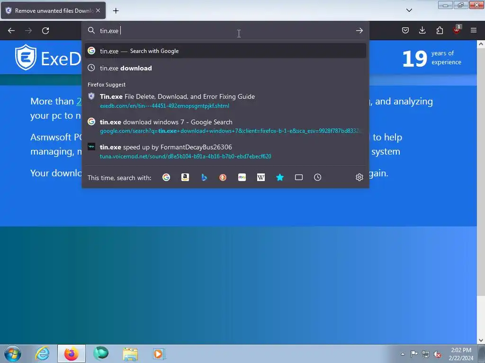
Task: Open the Extensions menu
Action: click(440, 30)
